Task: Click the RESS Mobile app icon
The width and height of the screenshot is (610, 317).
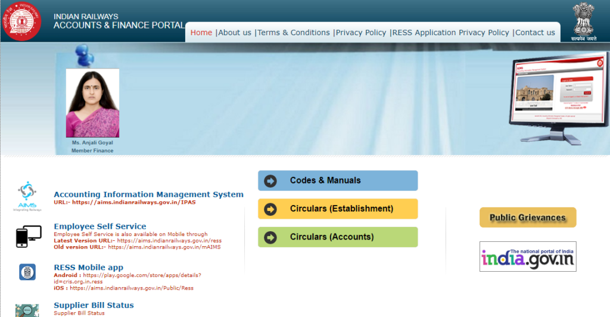Action: [27, 272]
